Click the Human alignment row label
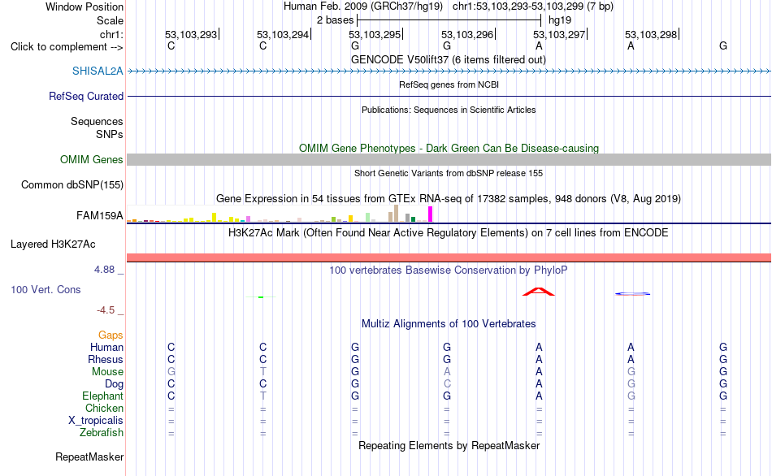Image resolution: width=772 pixels, height=476 pixels. tap(106, 348)
